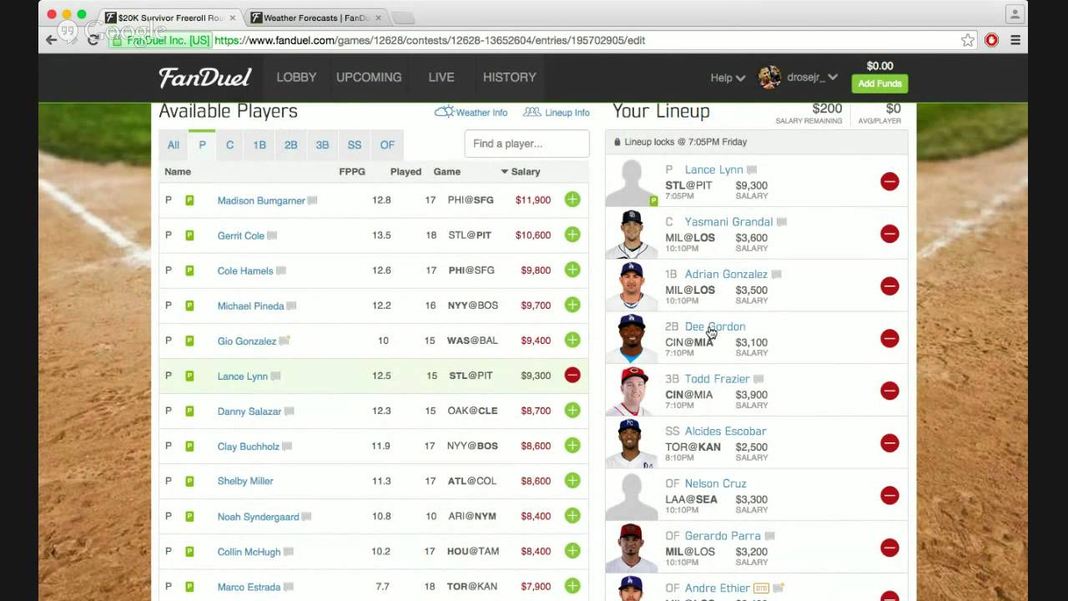This screenshot has width=1068, height=601.
Task: Remove Adrian Gonzalez from Your Lineup
Action: pyautogui.click(x=889, y=286)
